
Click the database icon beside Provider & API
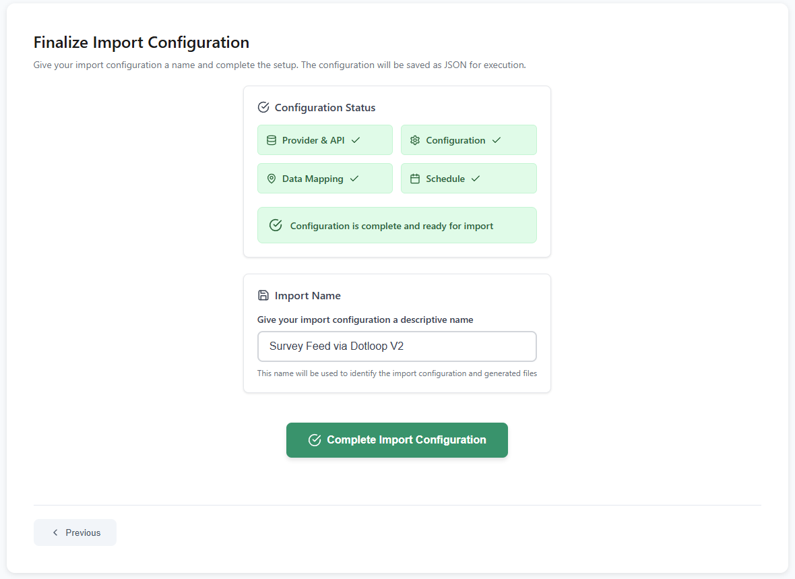[272, 140]
